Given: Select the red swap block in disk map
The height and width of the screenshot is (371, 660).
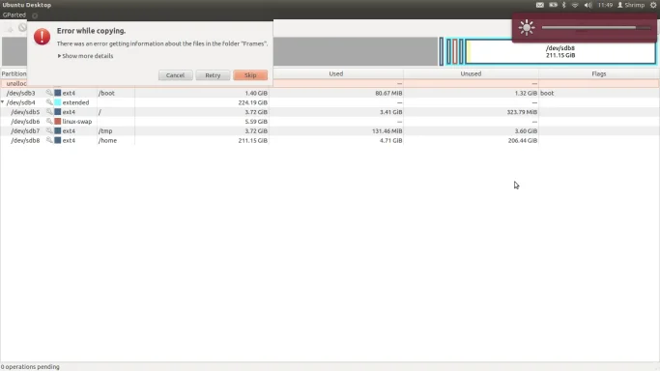Looking at the screenshot, I should pos(455,51).
